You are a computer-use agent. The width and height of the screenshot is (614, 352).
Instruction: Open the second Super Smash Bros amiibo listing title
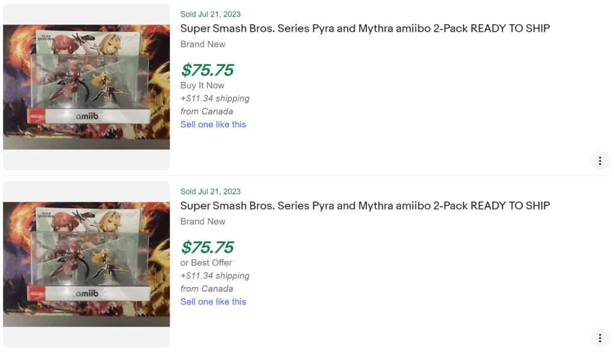pyautogui.click(x=365, y=205)
